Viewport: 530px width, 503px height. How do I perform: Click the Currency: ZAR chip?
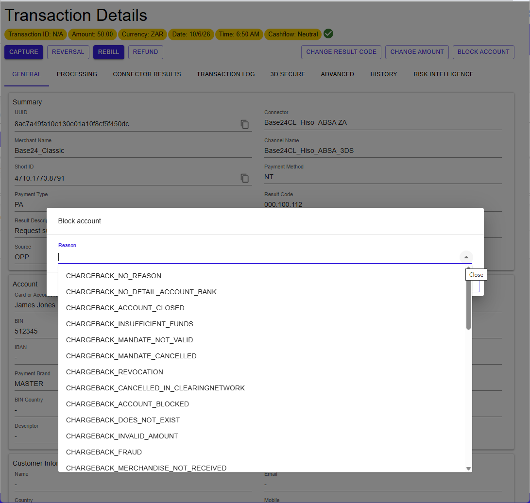[x=142, y=34]
